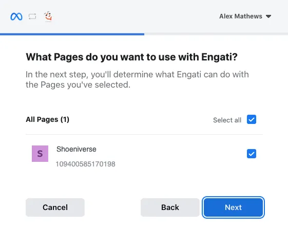Click the two-arrow connection icon
Image resolution: width=288 pixels, height=231 pixels.
click(x=32, y=16)
